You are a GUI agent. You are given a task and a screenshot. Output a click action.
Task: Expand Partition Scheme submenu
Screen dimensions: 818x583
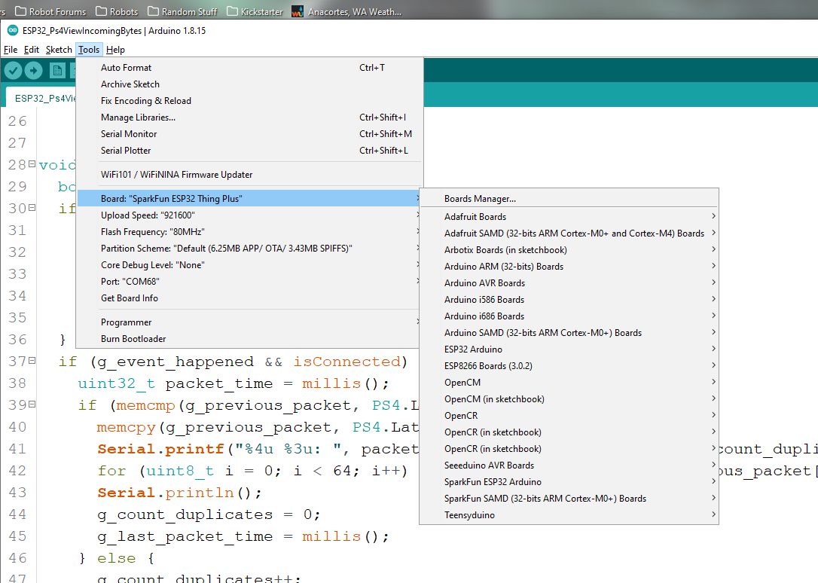(249, 249)
